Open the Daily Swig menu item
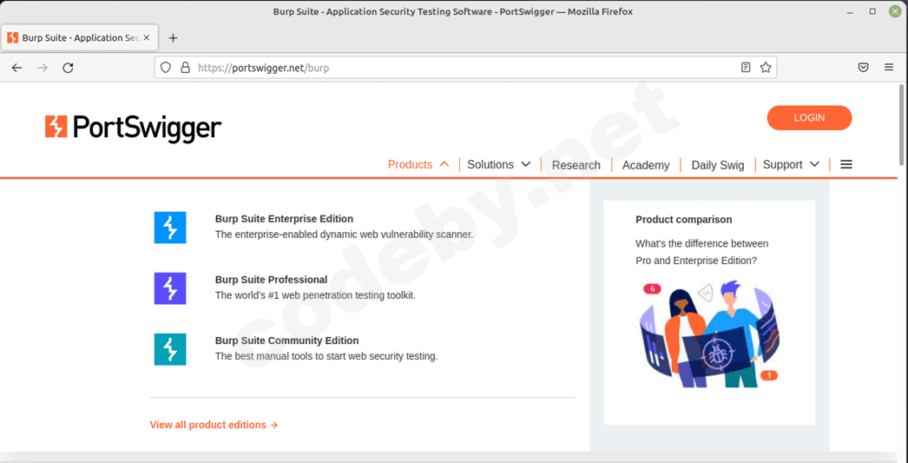This screenshot has height=463, width=908. click(718, 165)
